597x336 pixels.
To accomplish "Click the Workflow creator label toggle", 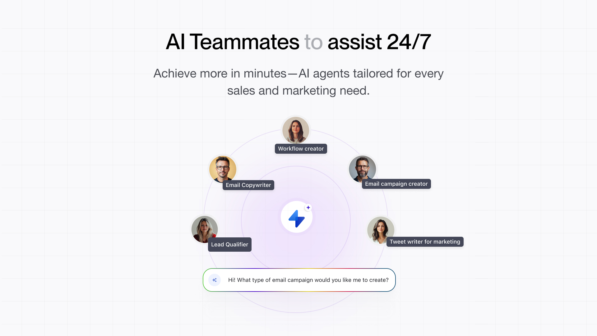I will click(x=301, y=148).
